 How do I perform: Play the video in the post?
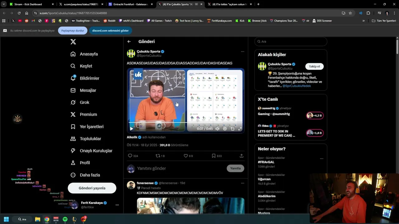point(131,128)
